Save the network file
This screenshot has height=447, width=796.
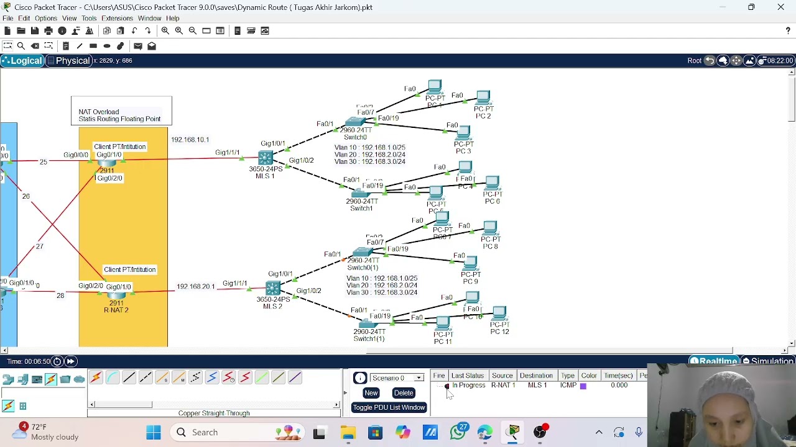click(x=34, y=30)
